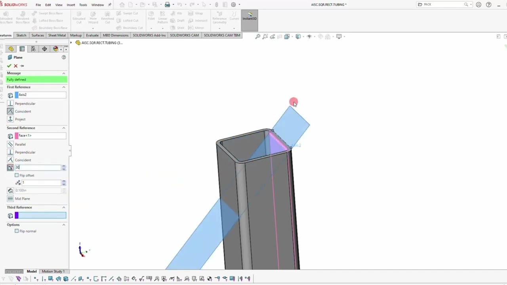
Task: Open help for the Plane property manager
Action: pyautogui.click(x=64, y=57)
